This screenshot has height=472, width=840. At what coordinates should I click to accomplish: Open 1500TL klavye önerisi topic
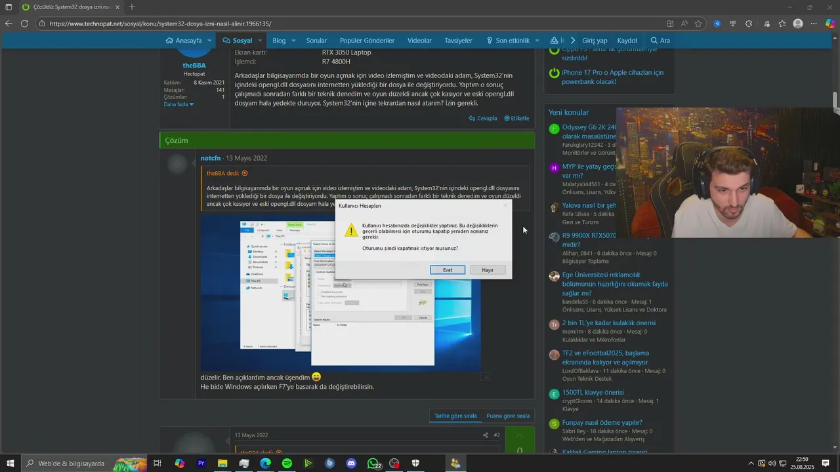tap(593, 393)
